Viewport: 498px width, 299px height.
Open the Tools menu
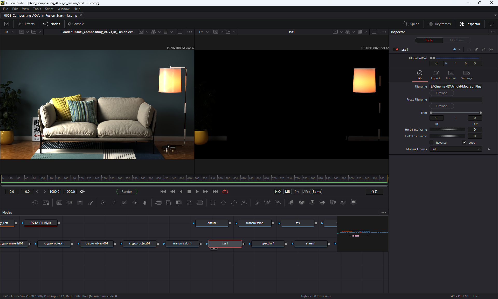point(37,9)
